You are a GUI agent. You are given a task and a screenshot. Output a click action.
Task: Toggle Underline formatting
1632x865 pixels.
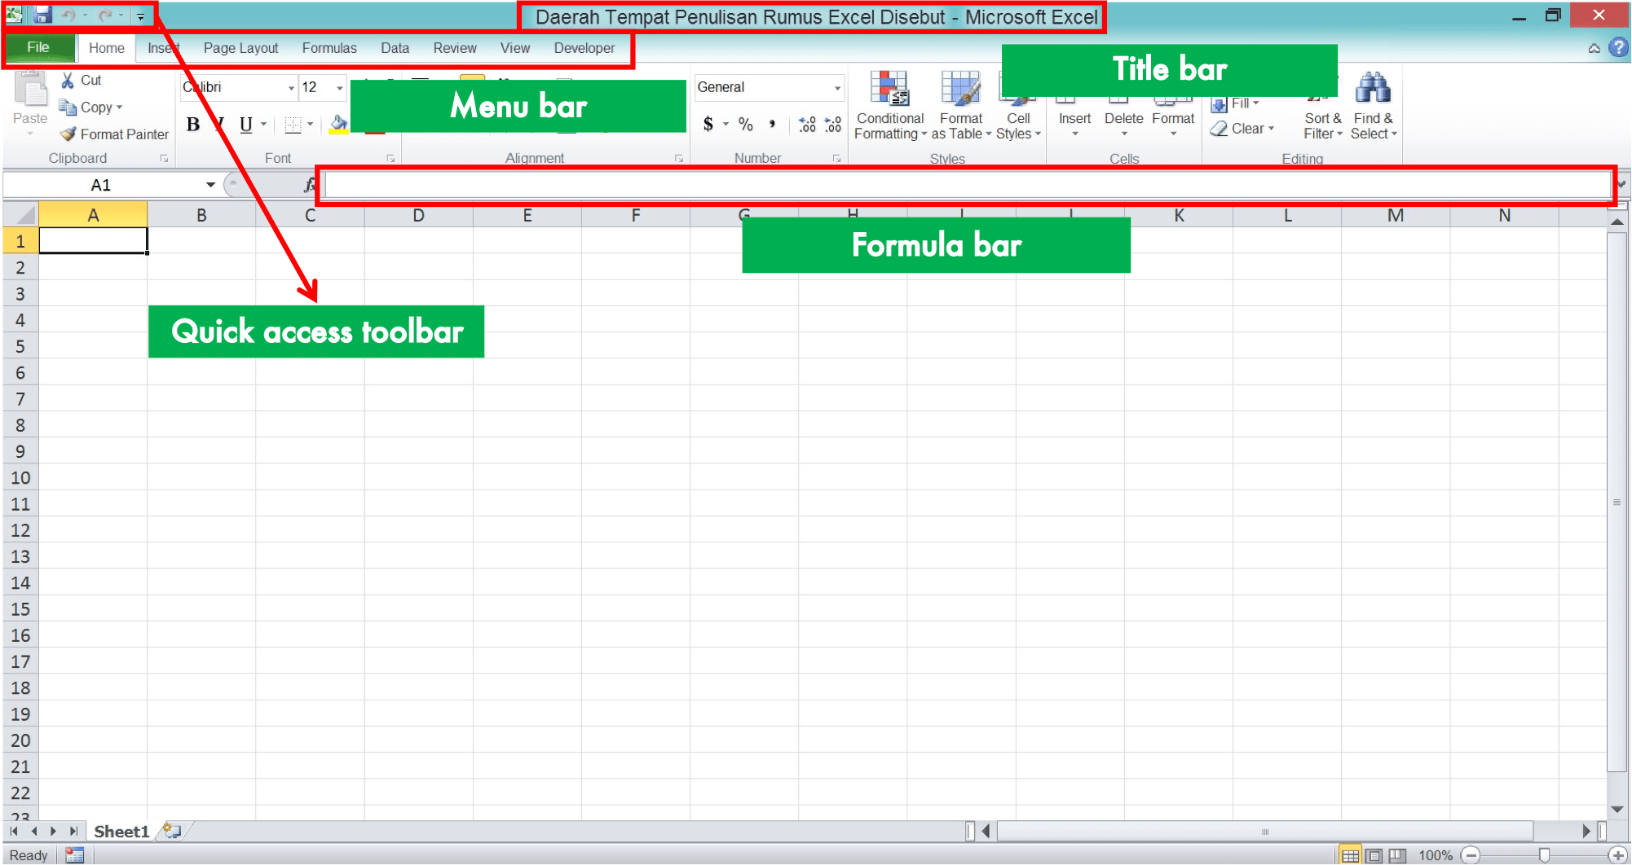[245, 124]
